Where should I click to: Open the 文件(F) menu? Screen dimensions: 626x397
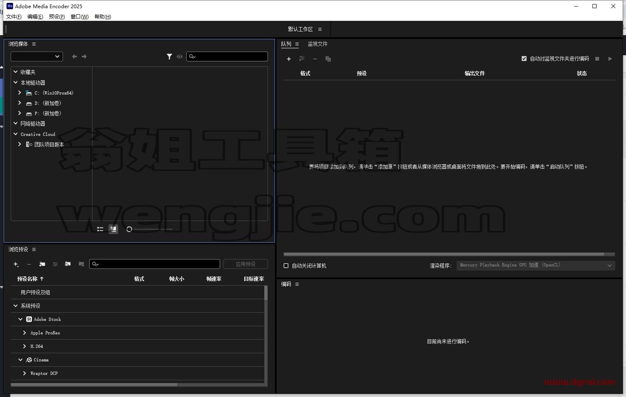tap(14, 17)
